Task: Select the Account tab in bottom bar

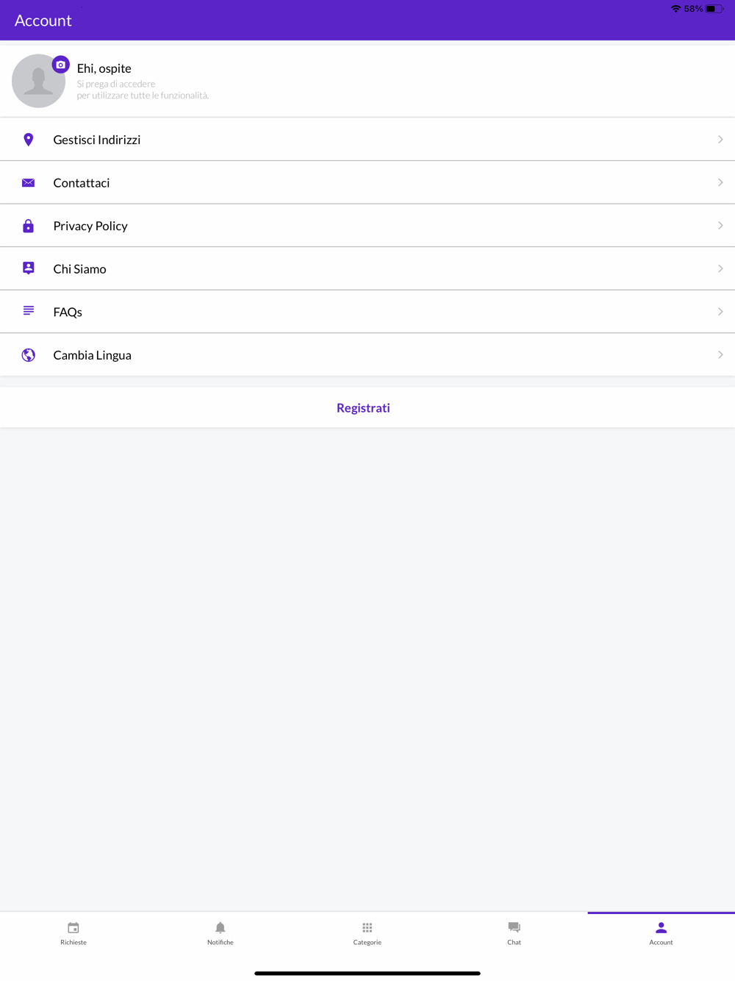Action: (661, 932)
